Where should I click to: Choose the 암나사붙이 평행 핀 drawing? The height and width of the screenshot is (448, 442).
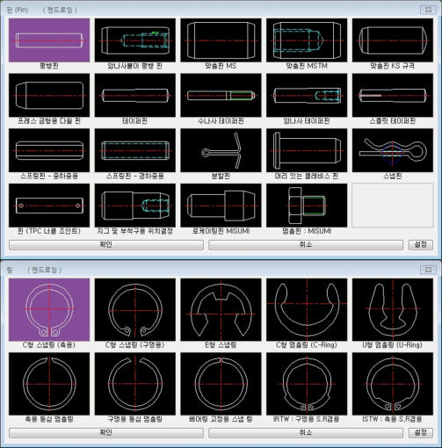[x=135, y=40]
